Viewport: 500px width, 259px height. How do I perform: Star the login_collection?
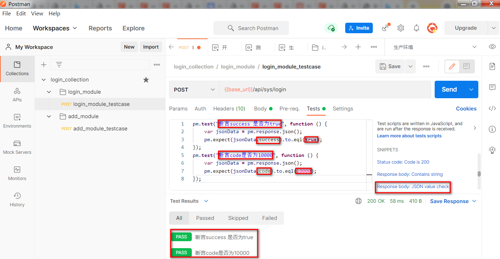pos(146,80)
